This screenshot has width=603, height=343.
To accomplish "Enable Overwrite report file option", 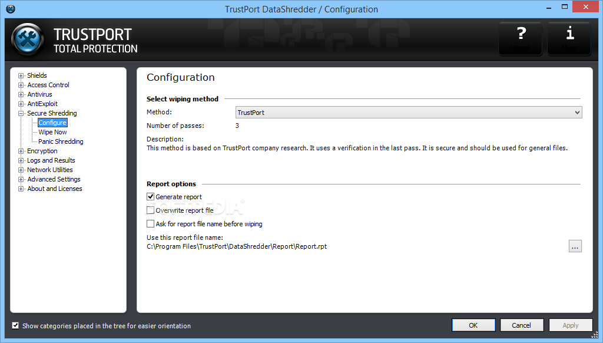I will point(151,210).
